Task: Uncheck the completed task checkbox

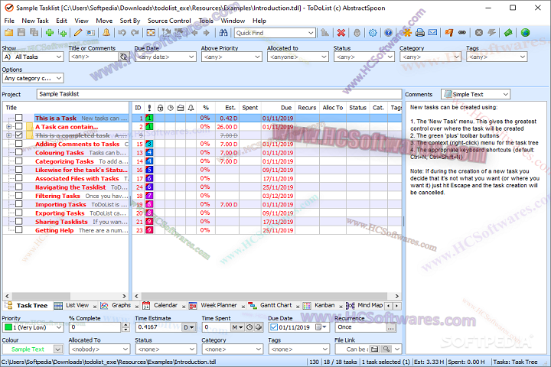Action: point(19,135)
